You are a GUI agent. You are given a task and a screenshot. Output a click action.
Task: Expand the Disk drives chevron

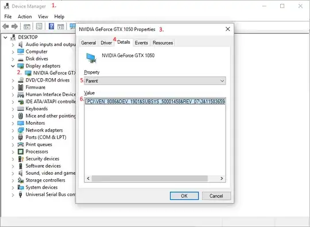[x=13, y=59]
